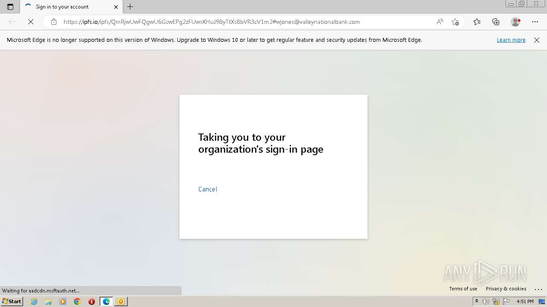Viewport: 547px width, 307px height.
Task: Show hidden system tray icons arrow
Action: [x=476, y=301]
